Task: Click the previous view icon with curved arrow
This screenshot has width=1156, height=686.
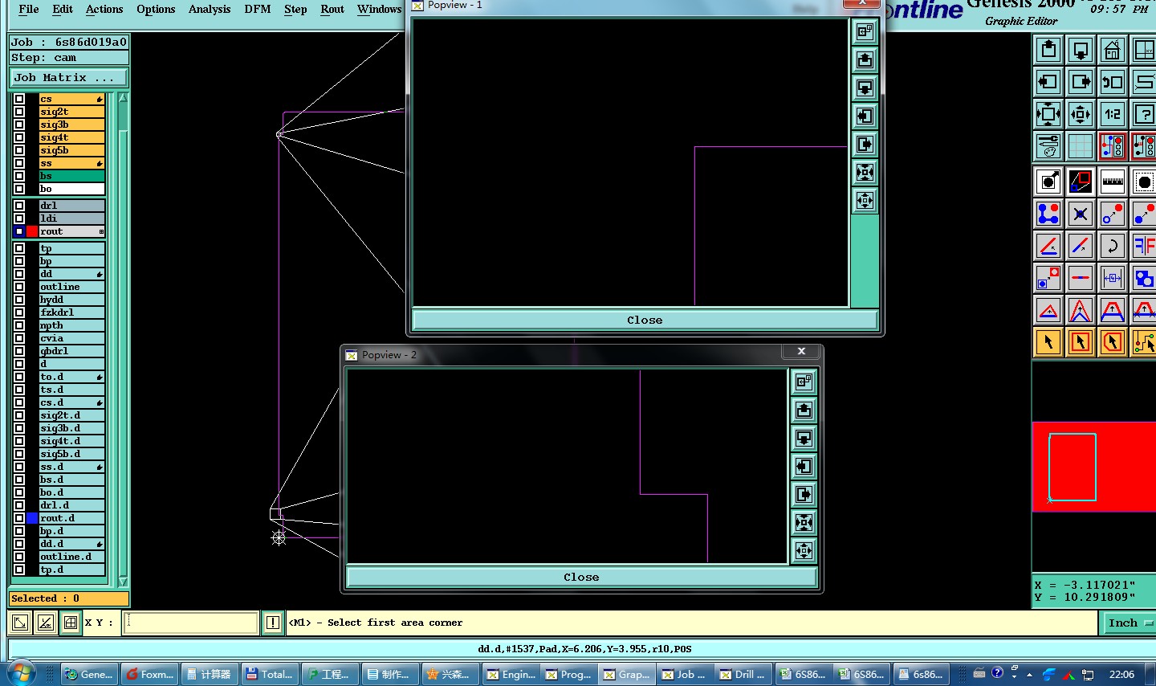Action: pyautogui.click(x=1113, y=82)
